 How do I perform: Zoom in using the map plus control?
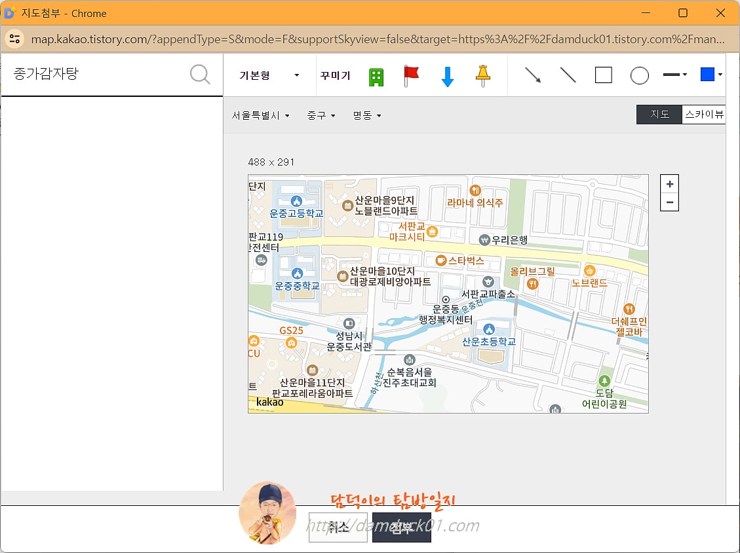[669, 184]
